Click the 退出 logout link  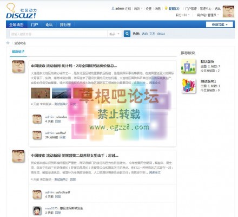(x=217, y=9)
